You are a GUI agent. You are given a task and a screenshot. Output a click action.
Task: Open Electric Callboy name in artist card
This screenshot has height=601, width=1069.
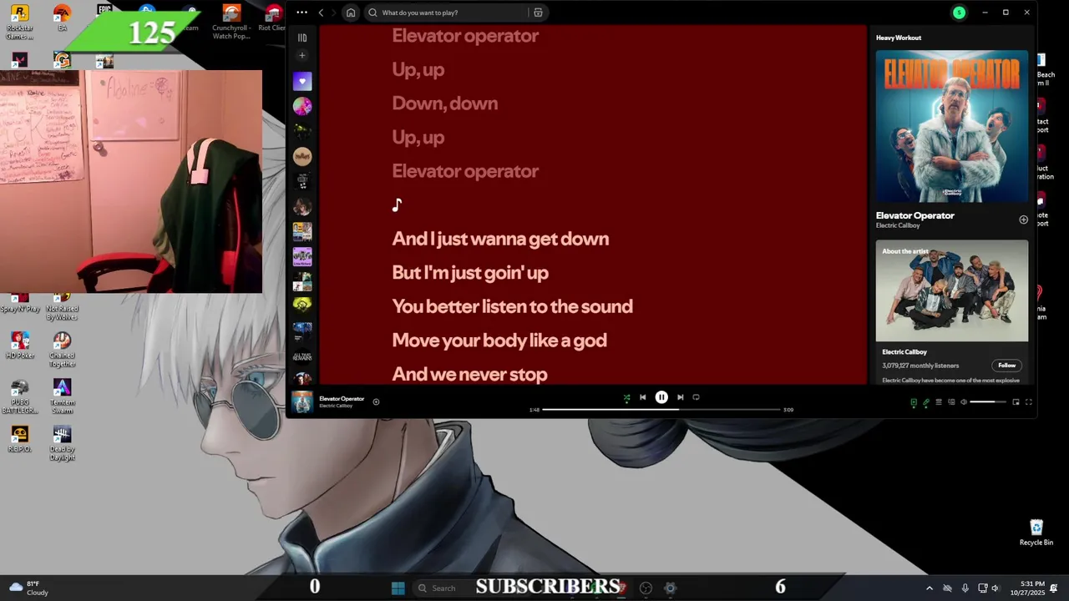point(904,352)
